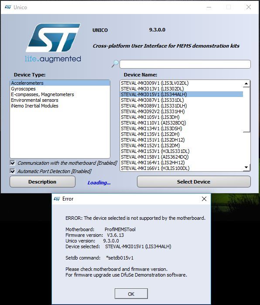
Task: Close the Error dialog with X
Action: [x=204, y=199]
